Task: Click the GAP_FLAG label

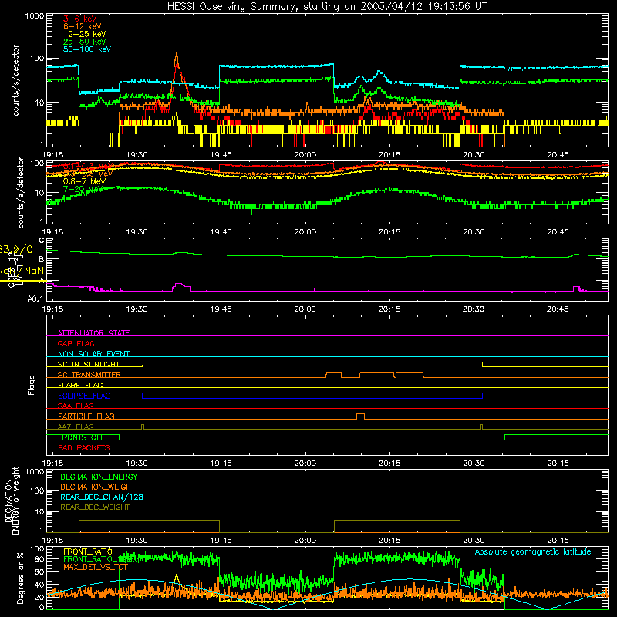Action: 76,343
